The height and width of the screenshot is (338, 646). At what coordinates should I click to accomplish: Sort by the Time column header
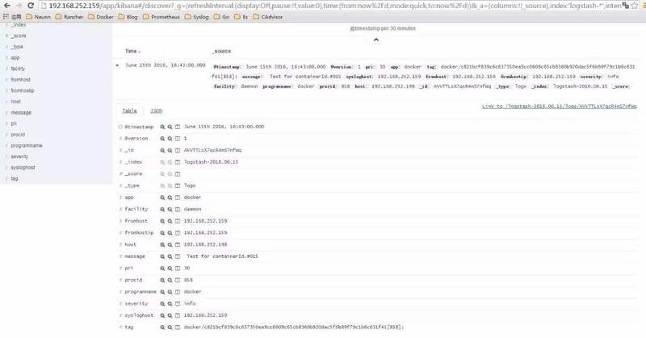click(132, 51)
